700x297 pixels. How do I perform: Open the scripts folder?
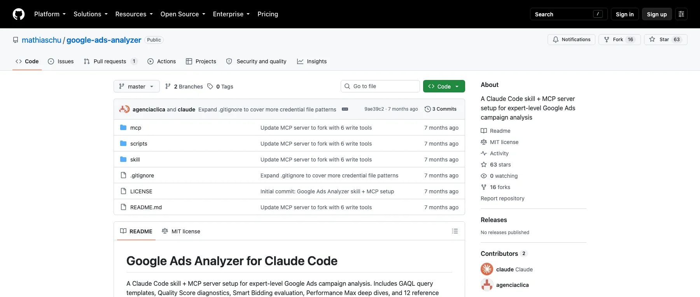pos(139,144)
